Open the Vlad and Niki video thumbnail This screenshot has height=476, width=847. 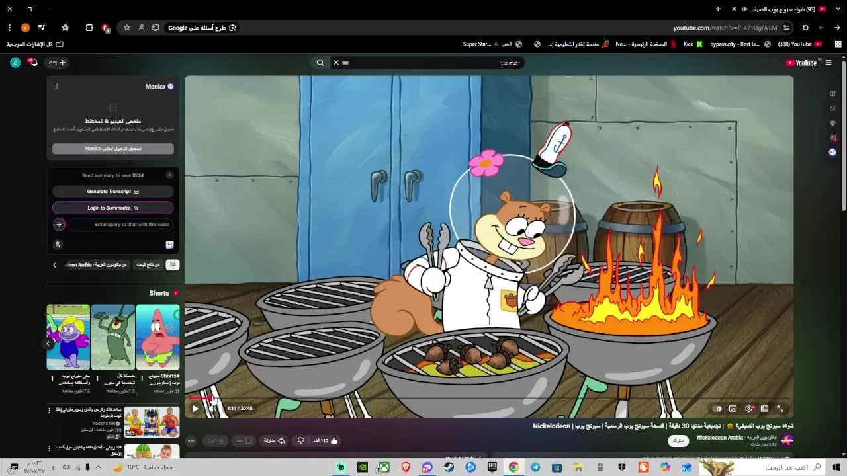(x=152, y=422)
